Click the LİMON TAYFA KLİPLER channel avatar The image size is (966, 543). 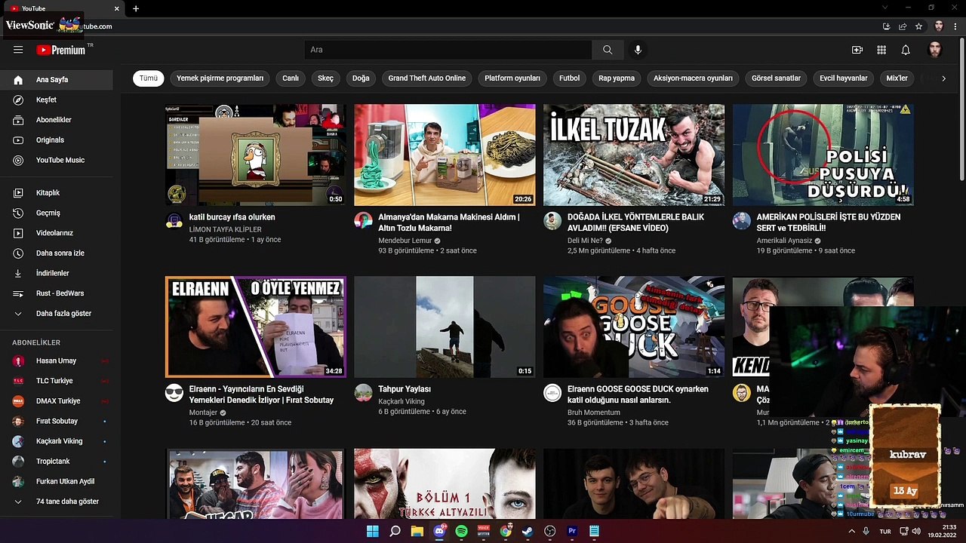click(x=174, y=220)
